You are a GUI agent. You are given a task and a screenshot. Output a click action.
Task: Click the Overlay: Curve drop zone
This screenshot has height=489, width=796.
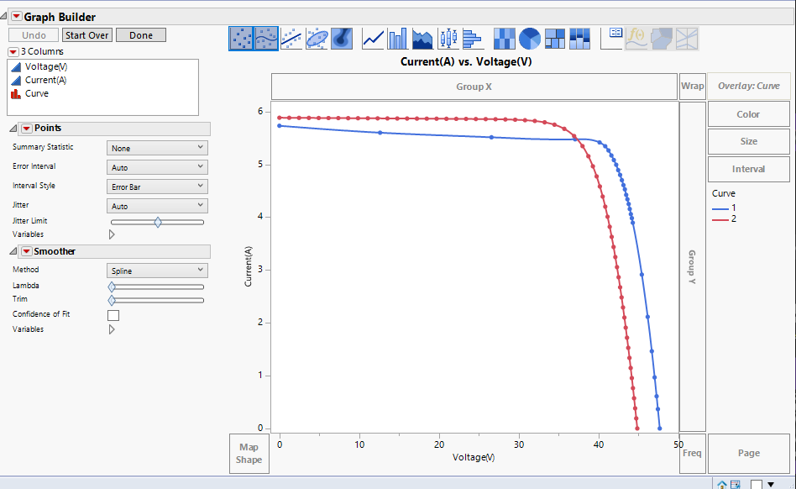pyautogui.click(x=749, y=86)
